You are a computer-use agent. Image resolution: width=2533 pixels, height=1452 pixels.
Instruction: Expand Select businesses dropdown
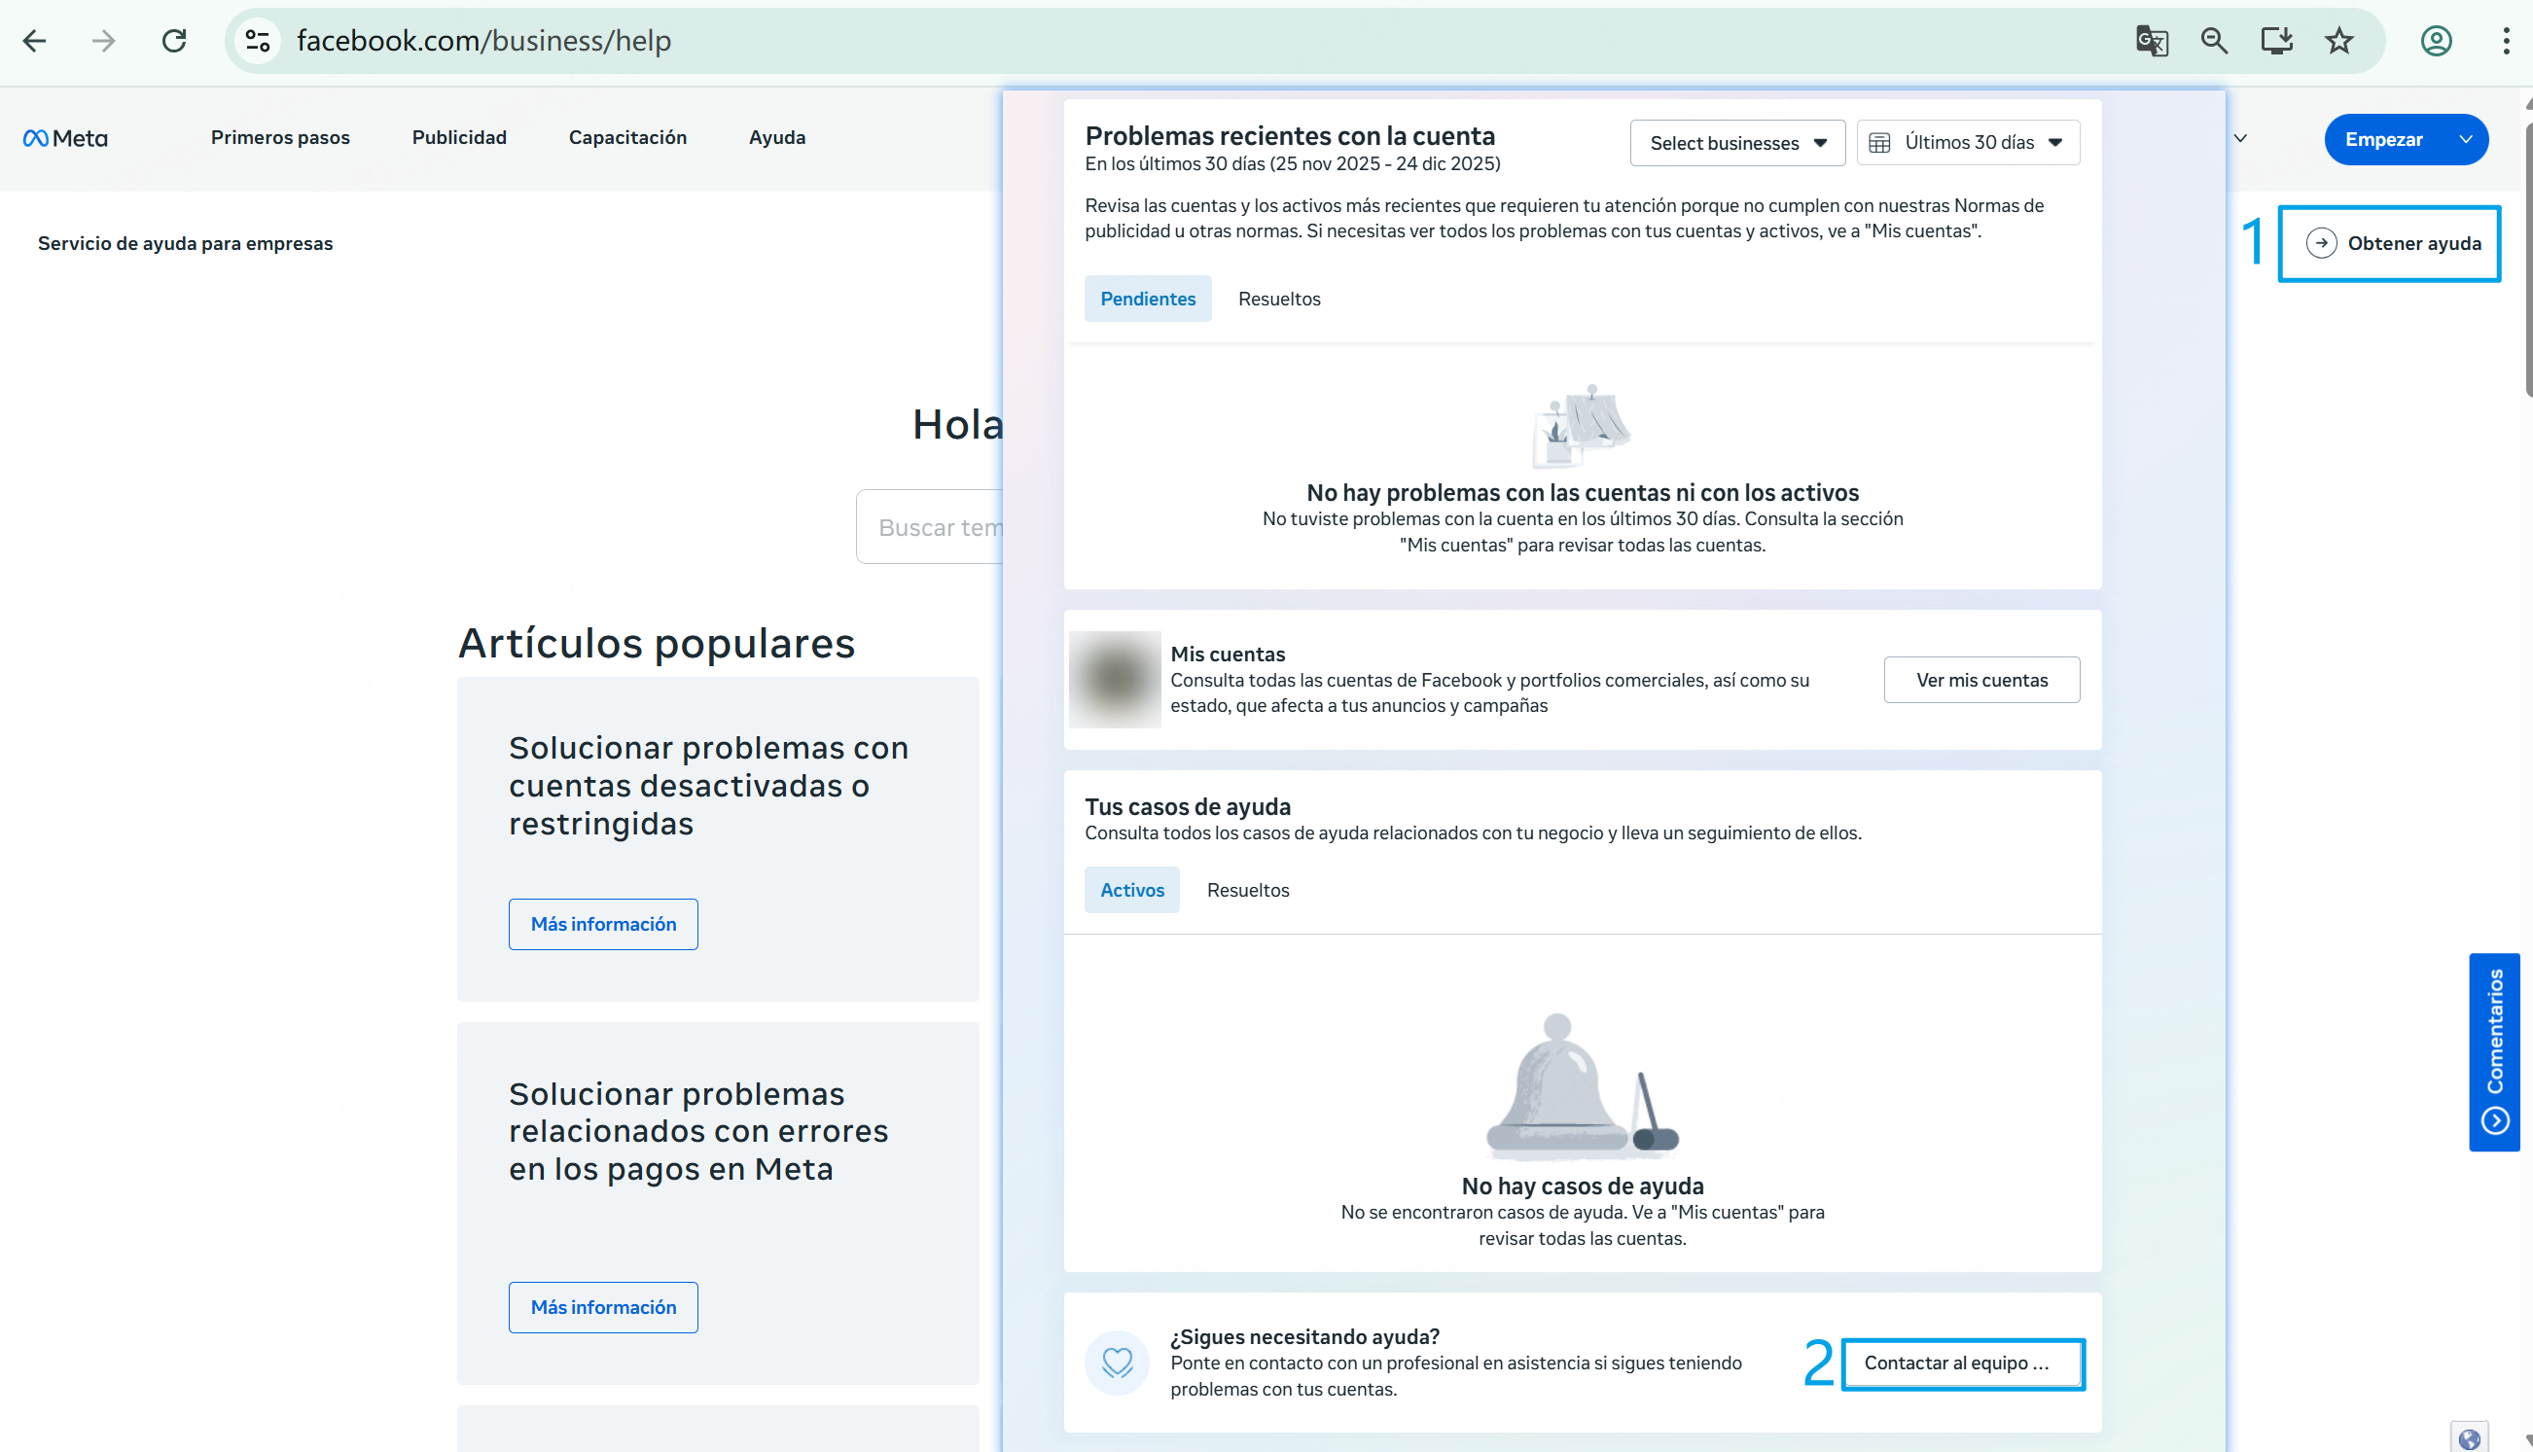coord(1736,143)
